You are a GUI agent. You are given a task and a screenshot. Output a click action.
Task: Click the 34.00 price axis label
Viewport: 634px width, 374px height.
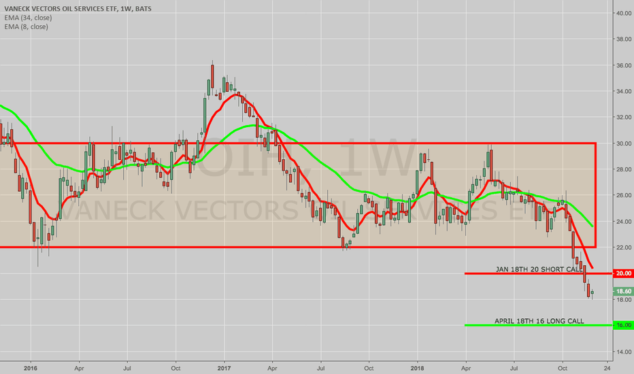tap(624, 91)
